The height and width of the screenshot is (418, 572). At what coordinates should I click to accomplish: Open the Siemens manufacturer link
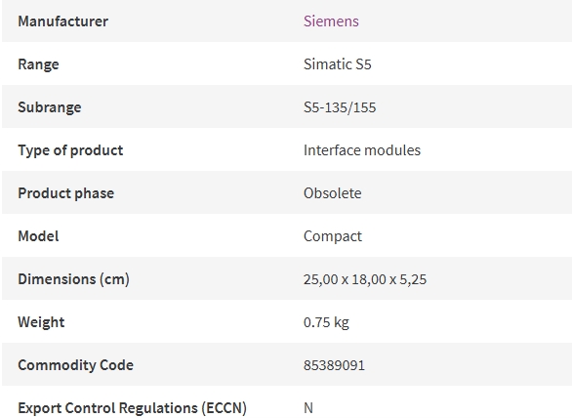click(331, 21)
